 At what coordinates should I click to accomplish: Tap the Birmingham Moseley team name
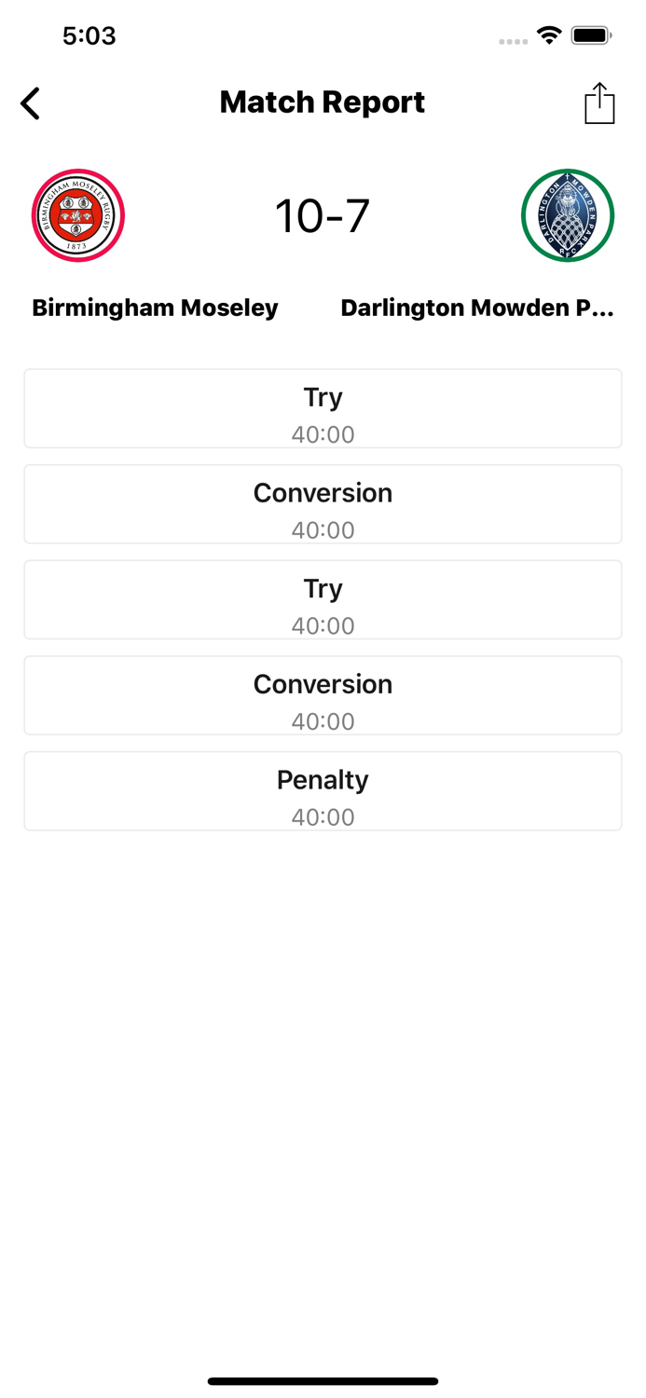point(155,307)
